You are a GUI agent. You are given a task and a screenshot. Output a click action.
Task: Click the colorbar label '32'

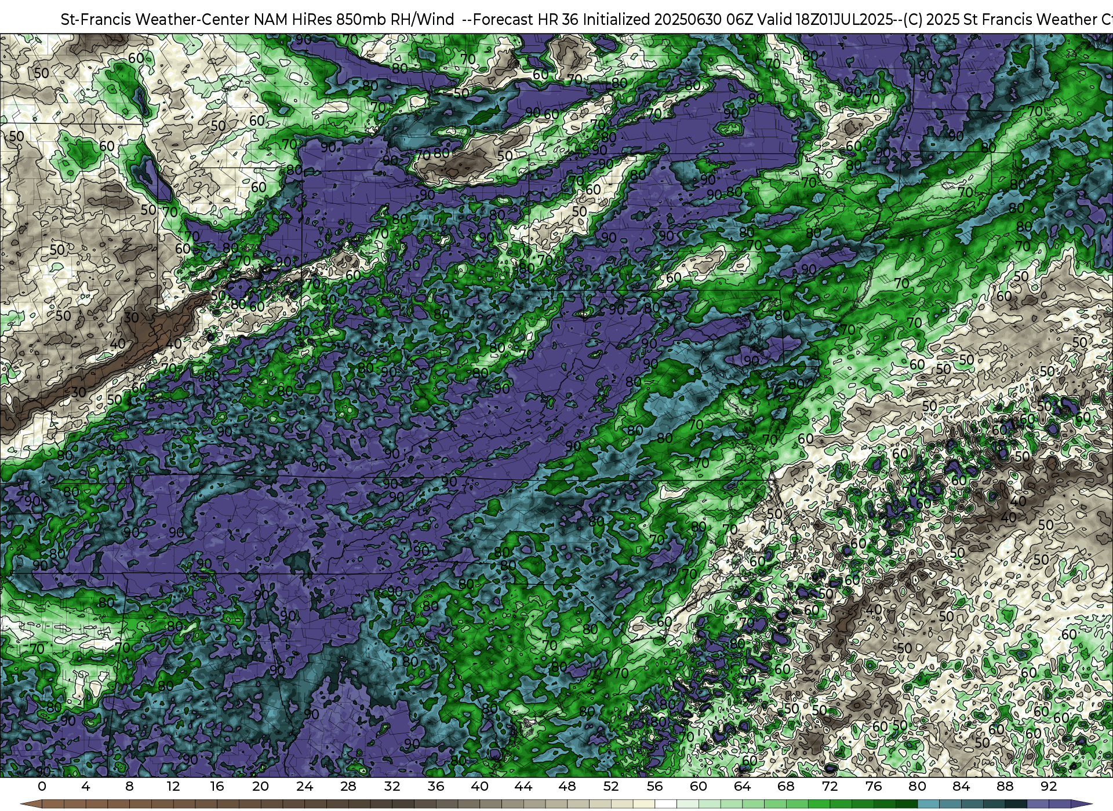[x=392, y=786]
